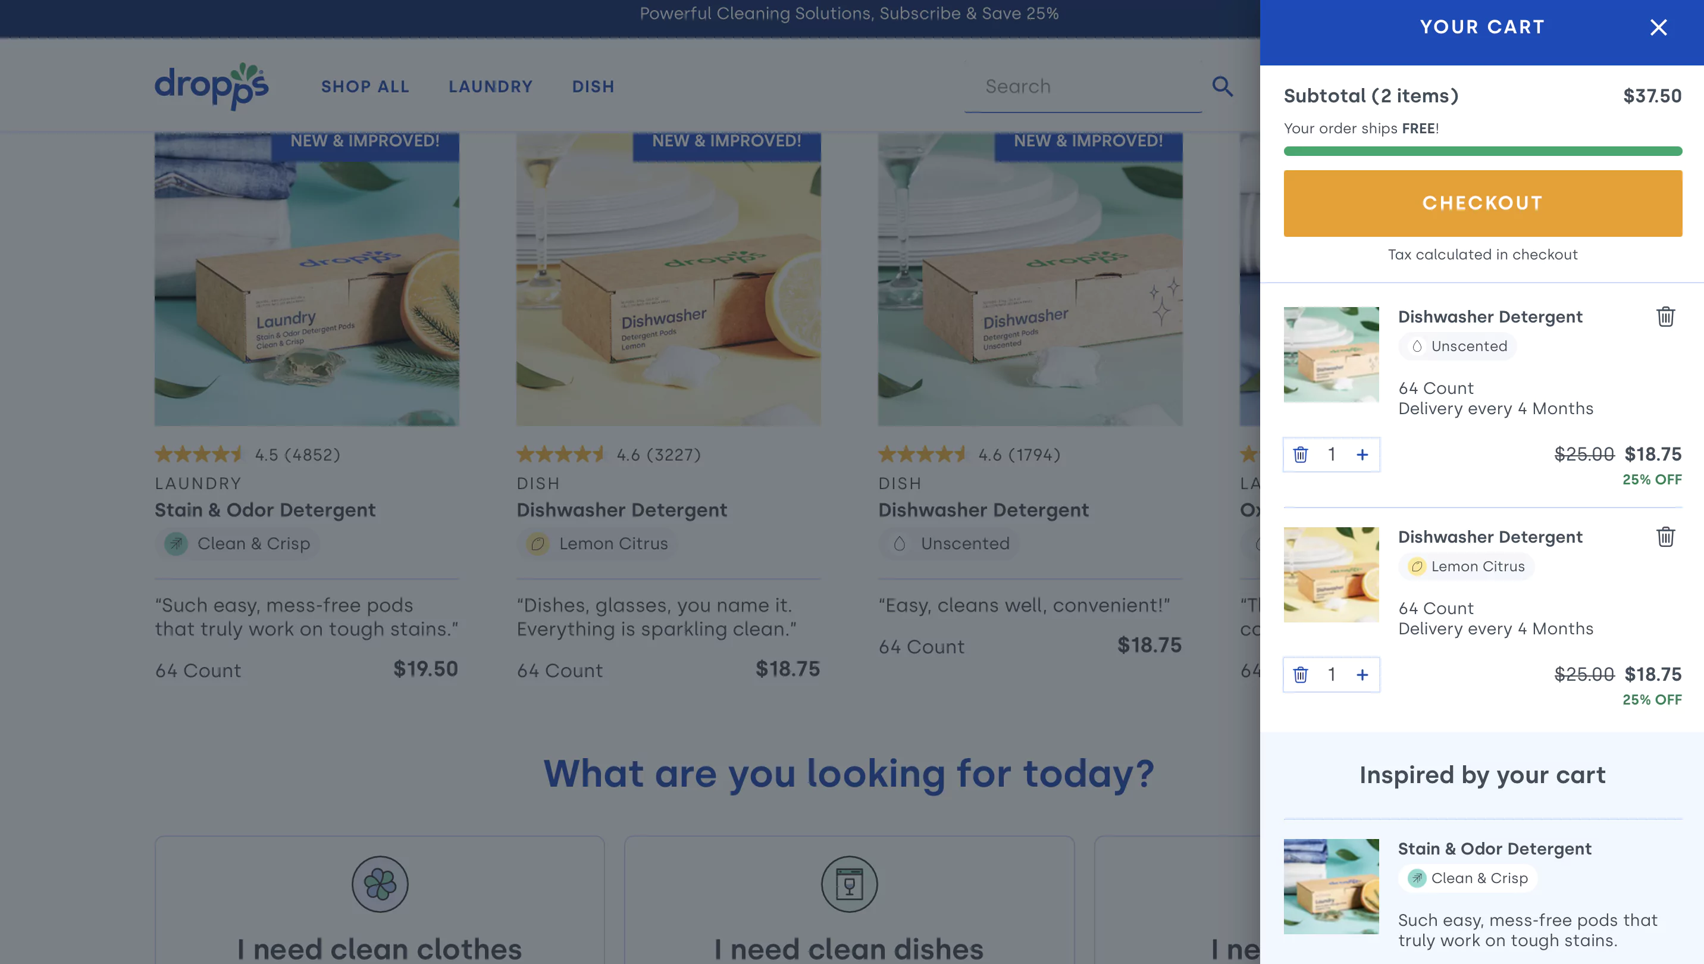Click the Checkout button

1483,204
